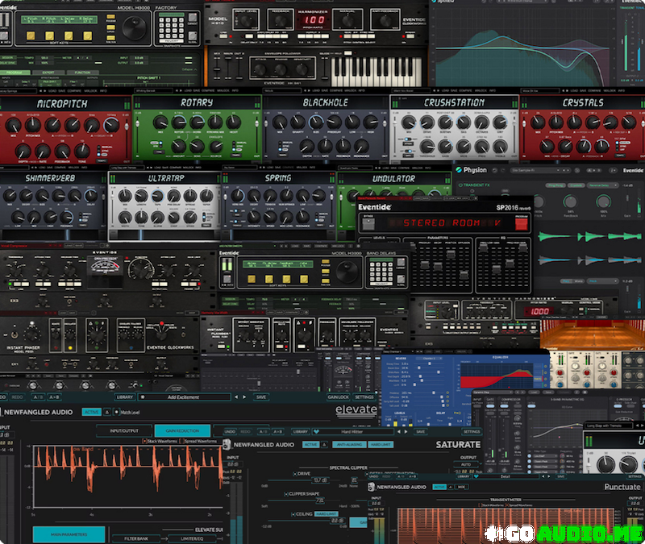The width and height of the screenshot is (645, 544).
Task: Toggle the Active button in Elevate
Action: click(92, 412)
